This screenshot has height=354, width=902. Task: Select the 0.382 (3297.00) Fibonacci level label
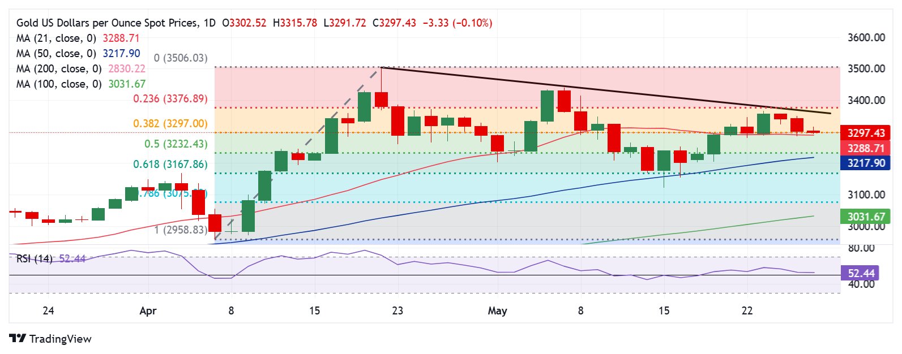click(x=170, y=123)
